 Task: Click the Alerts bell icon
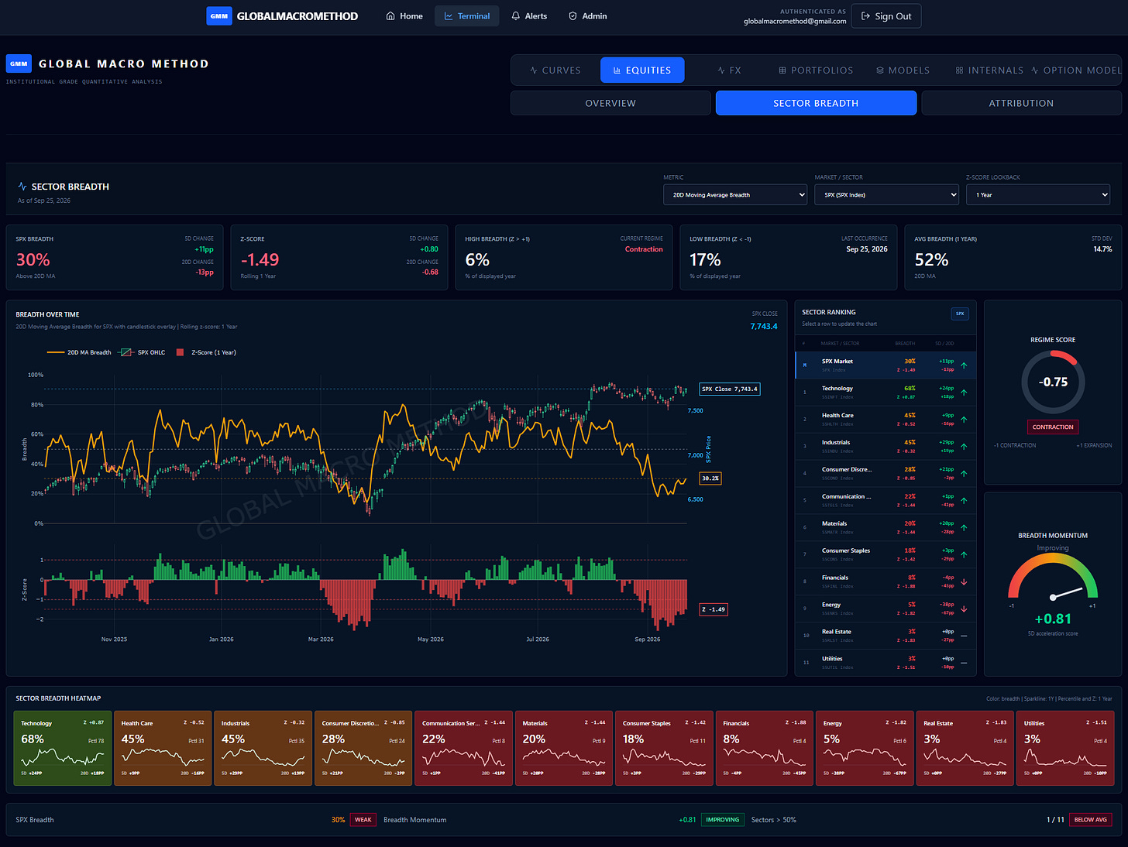coord(516,16)
